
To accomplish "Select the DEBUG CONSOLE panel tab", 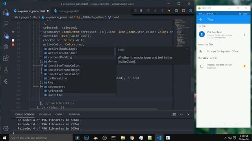I will [25, 114].
